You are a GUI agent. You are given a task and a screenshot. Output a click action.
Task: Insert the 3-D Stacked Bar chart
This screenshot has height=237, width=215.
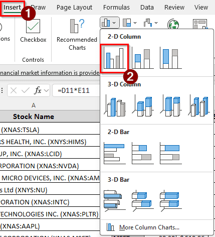tap(143, 200)
